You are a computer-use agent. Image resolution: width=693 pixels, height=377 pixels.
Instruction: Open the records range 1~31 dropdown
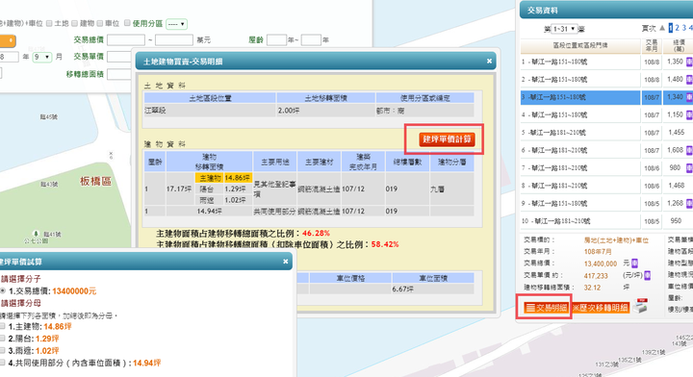563,29
